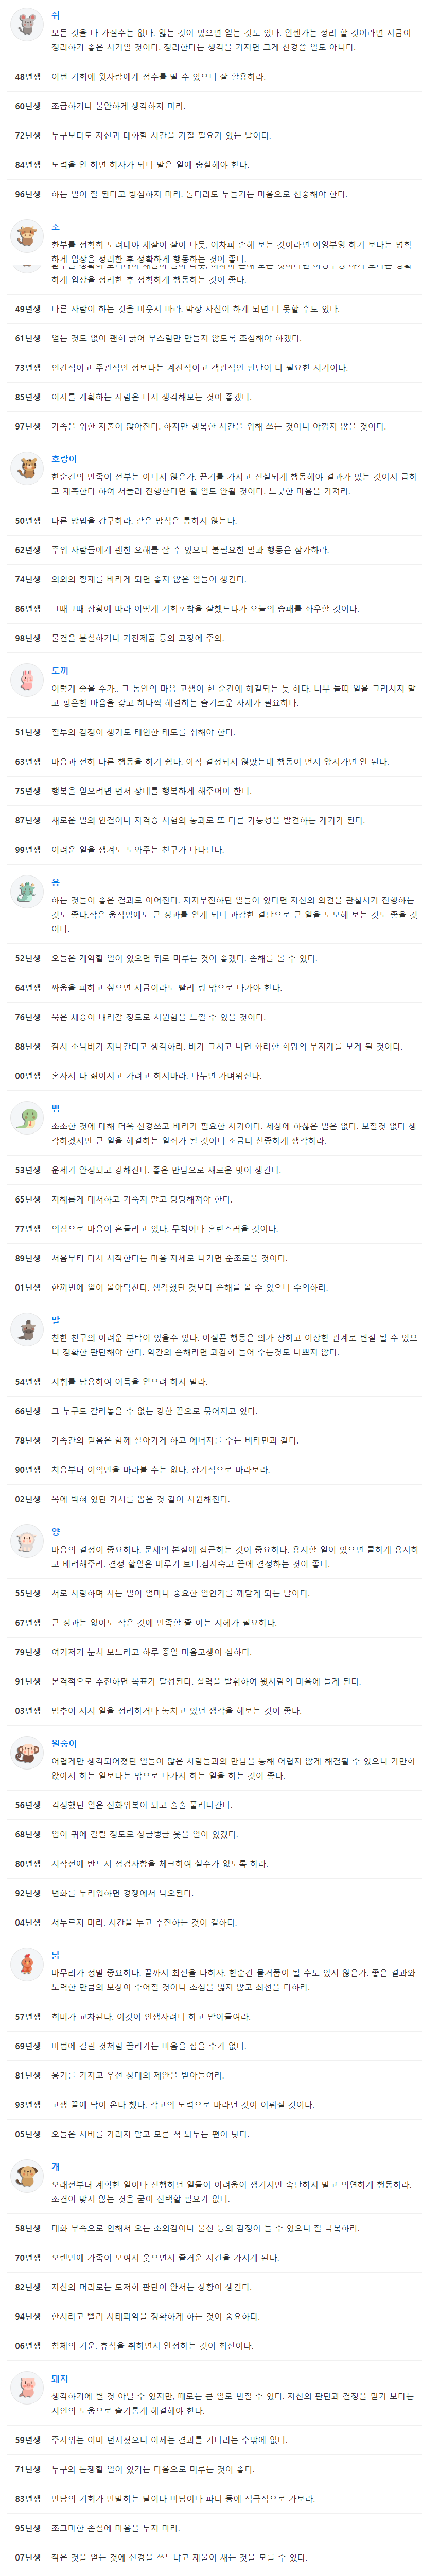Viewport: 422px width, 2576px height.
Task: Click the 48년생 birth year row
Action: tap(211, 77)
